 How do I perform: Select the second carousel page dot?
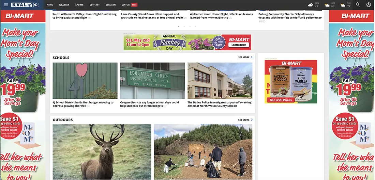click(184, 27)
